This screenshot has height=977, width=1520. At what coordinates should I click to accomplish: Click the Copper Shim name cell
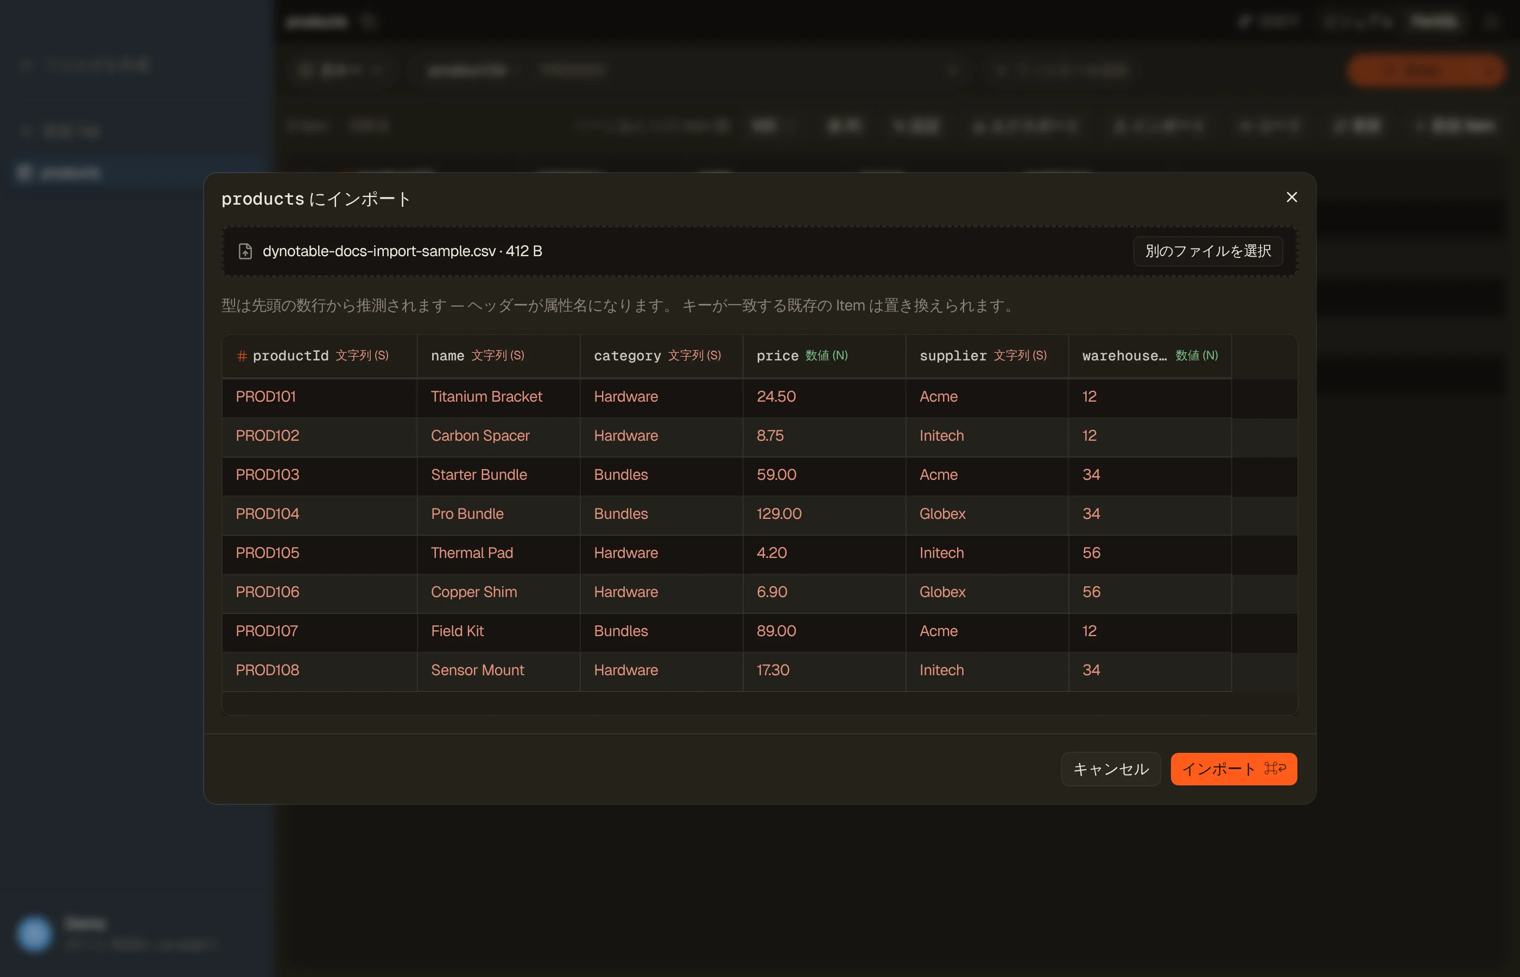tap(499, 593)
